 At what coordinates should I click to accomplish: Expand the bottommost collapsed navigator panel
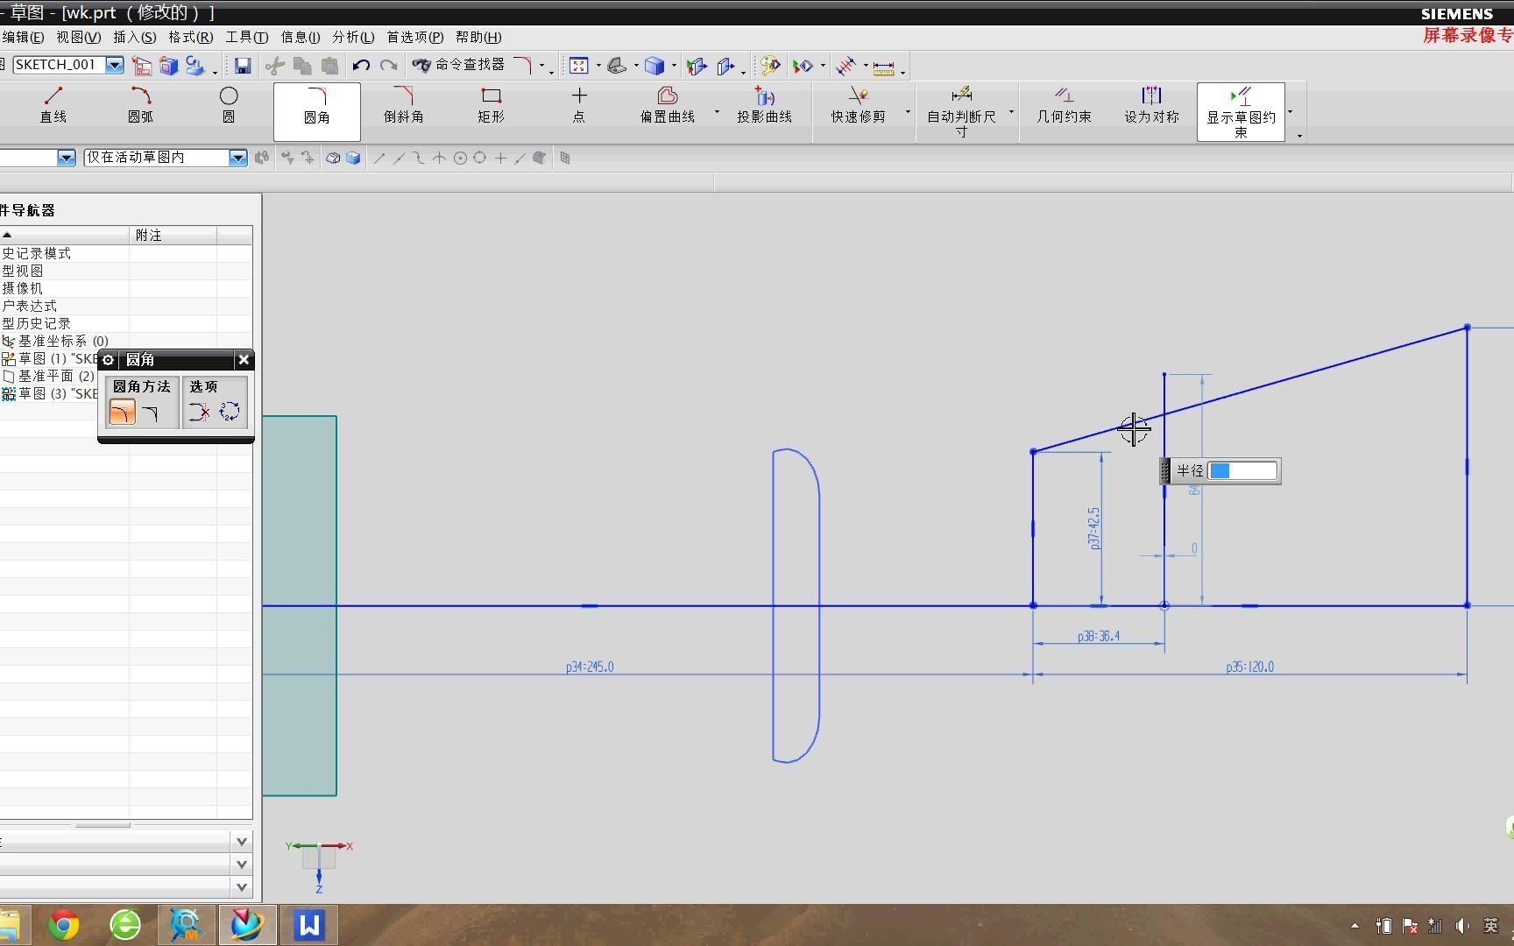[242, 887]
